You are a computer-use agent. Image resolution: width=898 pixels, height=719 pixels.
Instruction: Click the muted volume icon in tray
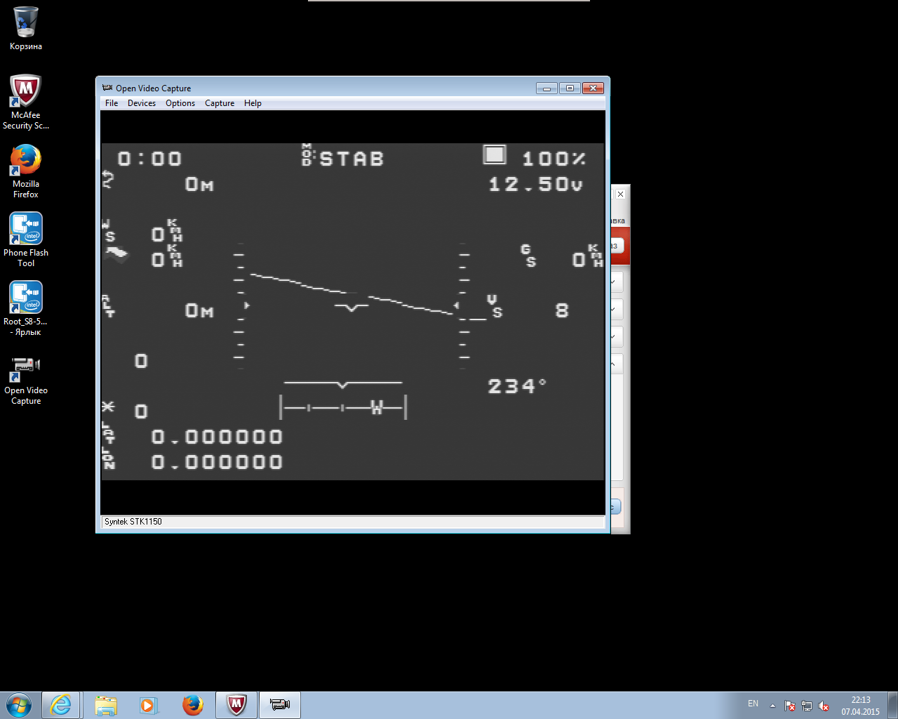[824, 706]
